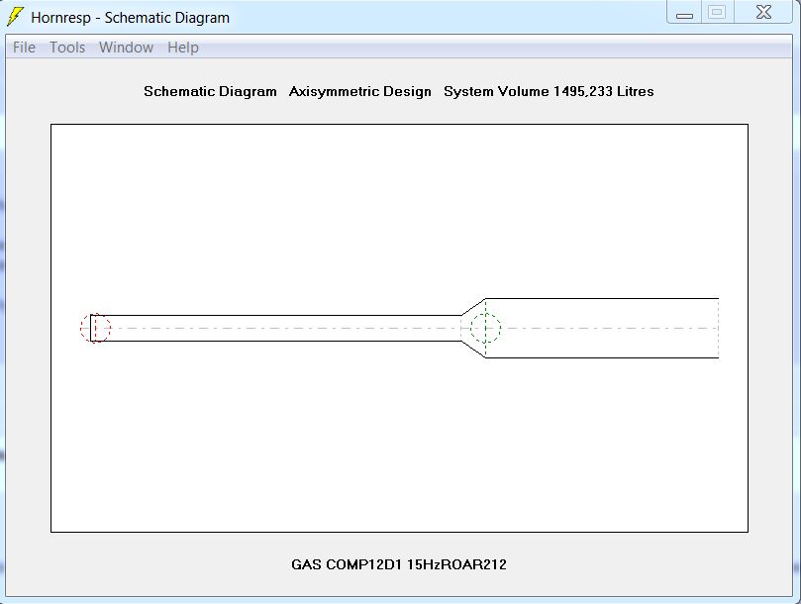The height and width of the screenshot is (604, 801).
Task: Click the 'Axisymmetric Design' label
Action: (360, 91)
